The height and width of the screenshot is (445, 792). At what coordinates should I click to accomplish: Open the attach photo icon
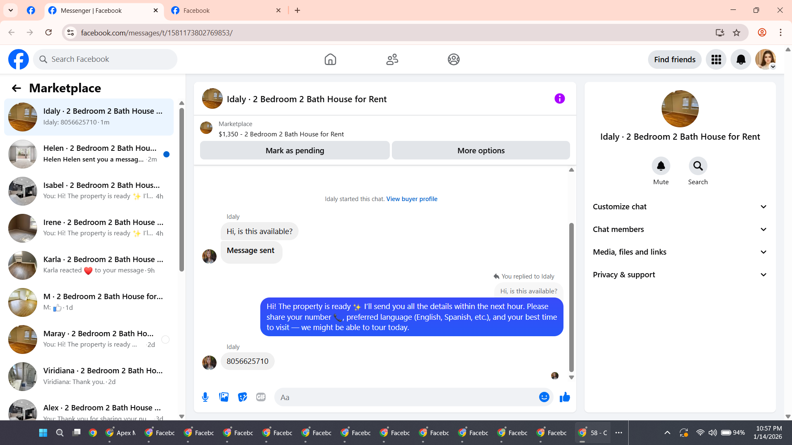(224, 397)
